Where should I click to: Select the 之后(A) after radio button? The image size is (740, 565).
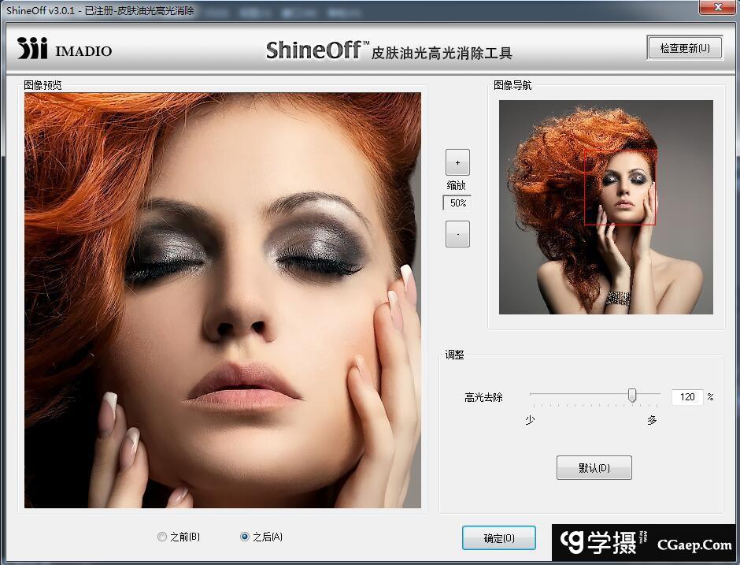pos(245,537)
